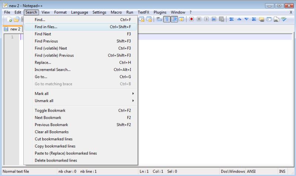This screenshot has width=296, height=176.
Task: Open the TextFX menu
Action: [x=143, y=12]
